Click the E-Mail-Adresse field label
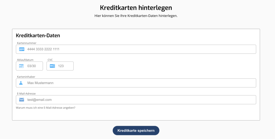 click(26, 94)
